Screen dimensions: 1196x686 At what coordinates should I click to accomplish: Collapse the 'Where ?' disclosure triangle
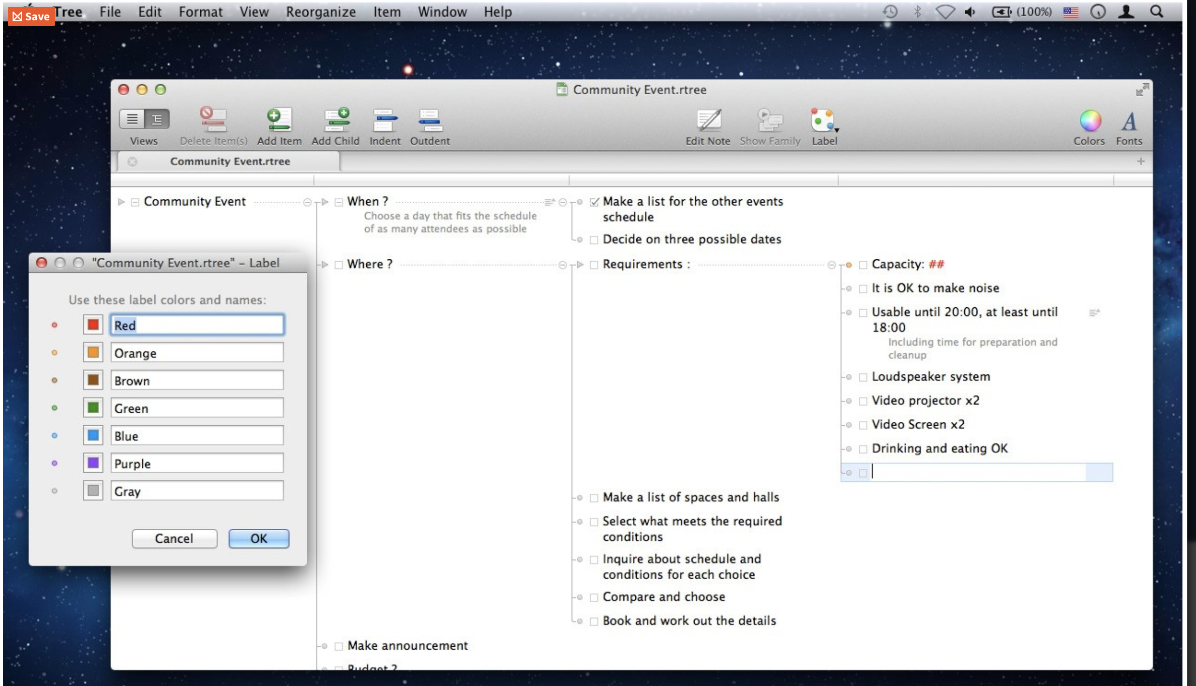click(x=325, y=265)
